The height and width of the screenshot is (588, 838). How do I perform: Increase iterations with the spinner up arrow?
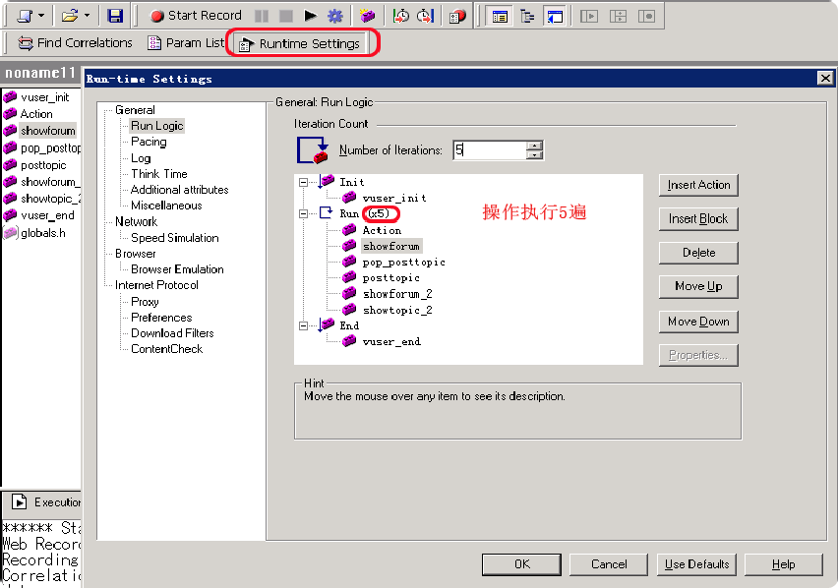click(x=534, y=146)
